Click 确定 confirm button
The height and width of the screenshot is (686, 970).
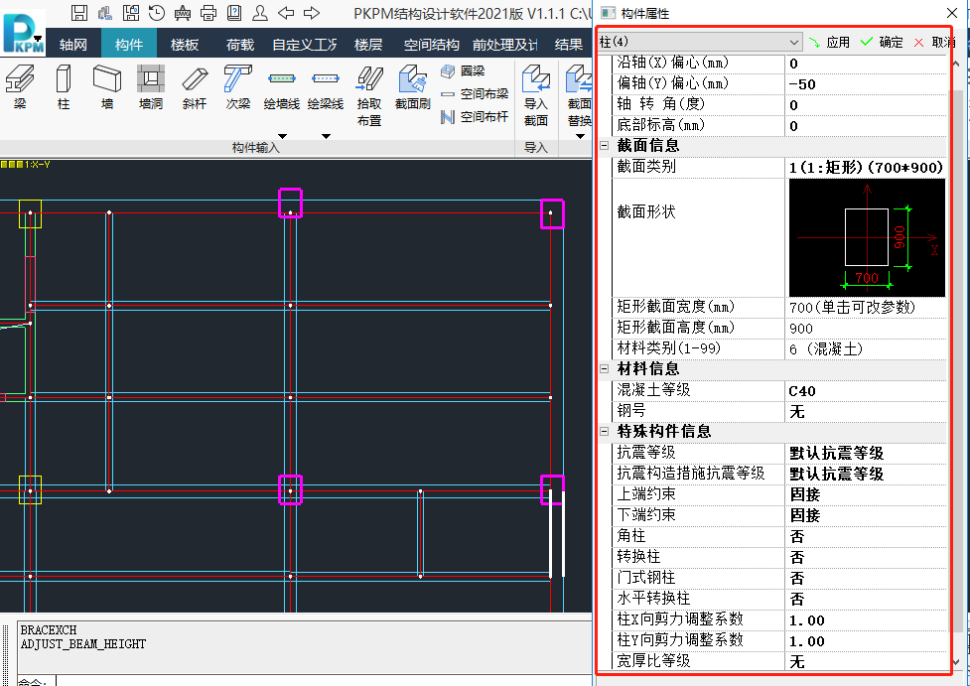pos(882,42)
